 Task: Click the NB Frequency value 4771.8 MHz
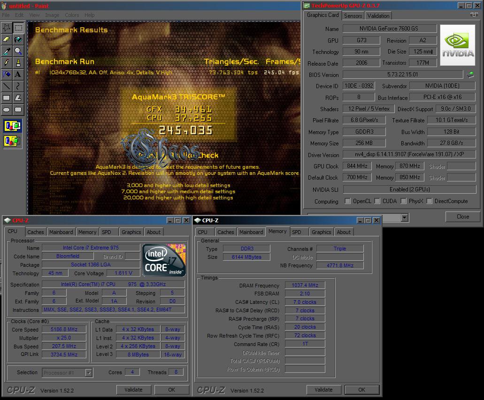(340, 265)
